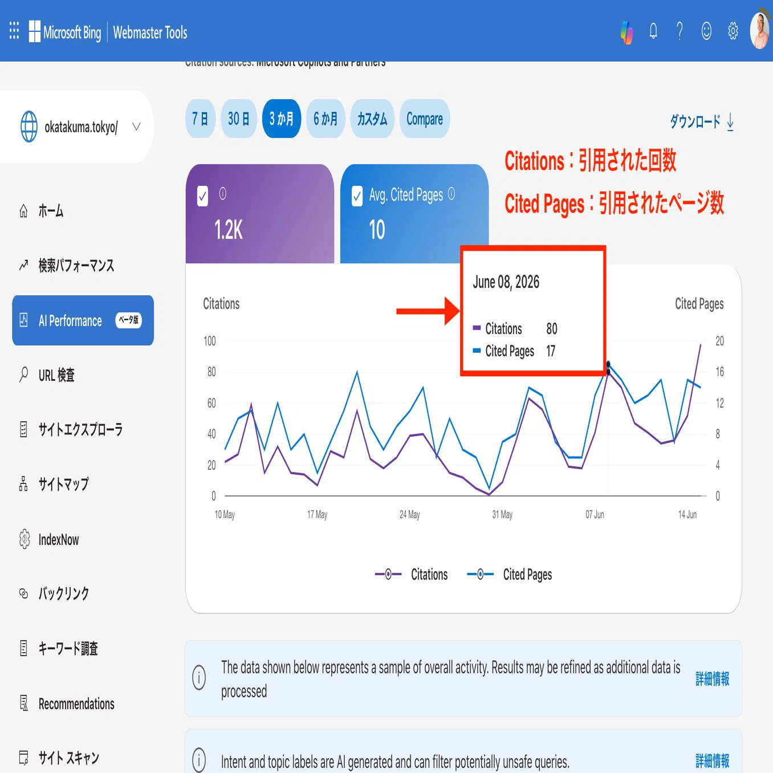
Task: Click the Compare button
Action: 425,119
